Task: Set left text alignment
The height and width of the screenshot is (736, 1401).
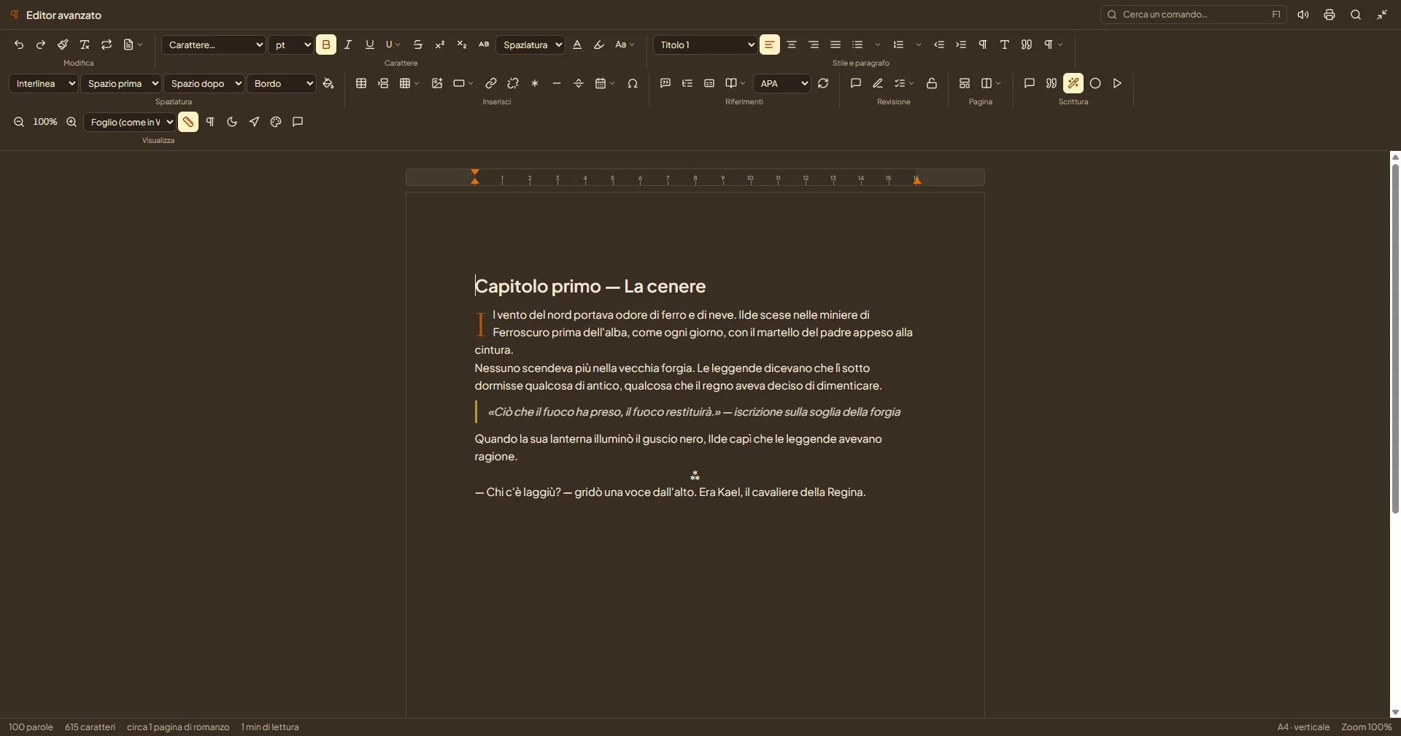Action: click(770, 44)
